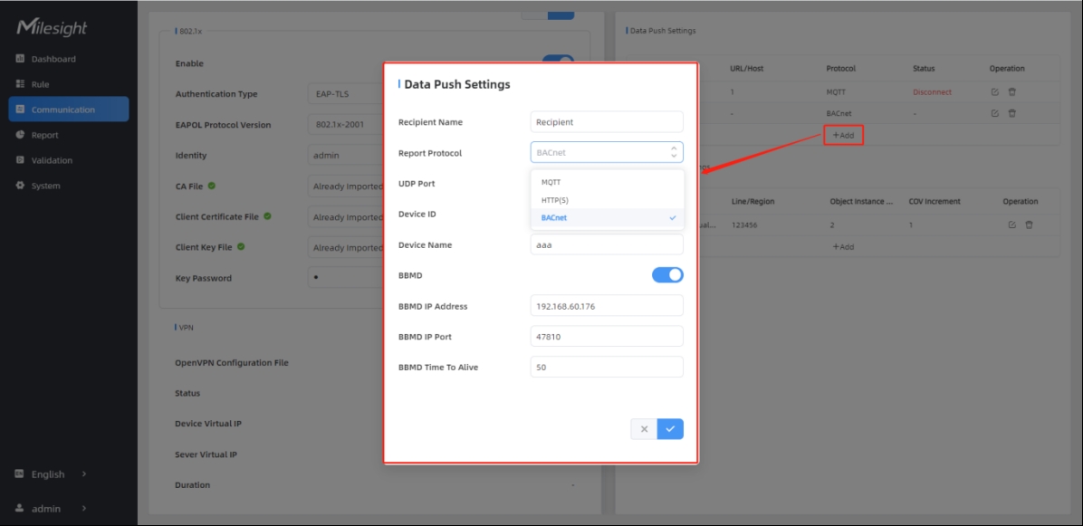Click +Add under the Data Push recipient table
The image size is (1083, 526).
pos(843,135)
